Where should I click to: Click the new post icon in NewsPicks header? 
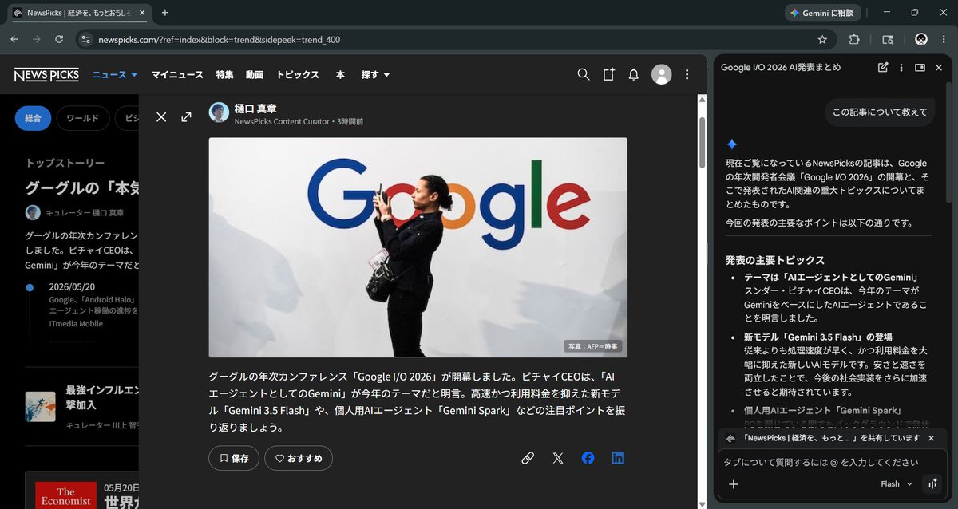pos(609,74)
